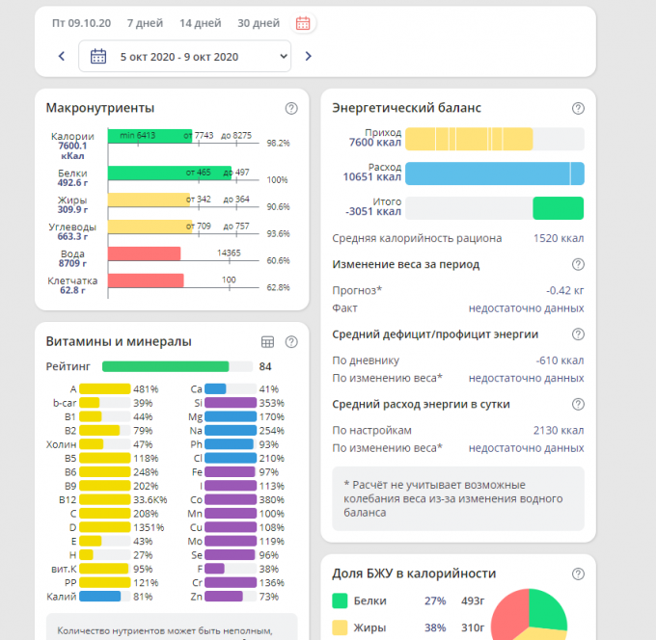
Task: Click the blue Расход energy bar
Action: tap(494, 173)
